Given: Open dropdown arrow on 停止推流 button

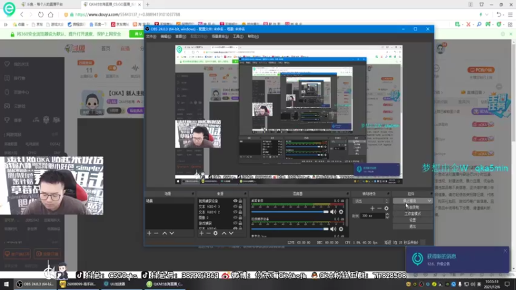Looking at the screenshot, I should [x=430, y=200].
